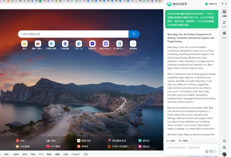Open the 阿里1688 link
Viewport: 231px width, 157px height.
coord(84,140)
